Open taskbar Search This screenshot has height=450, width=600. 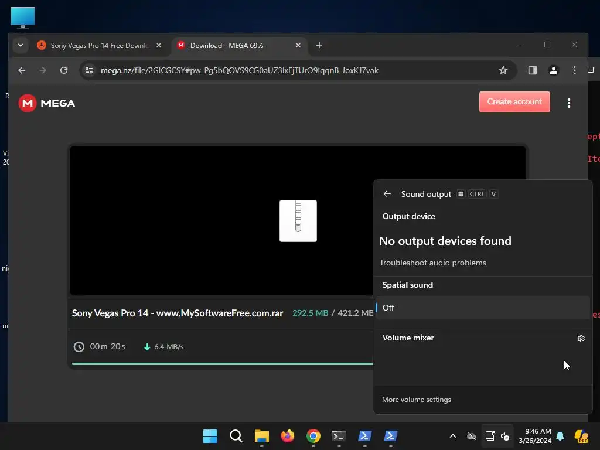click(x=236, y=436)
